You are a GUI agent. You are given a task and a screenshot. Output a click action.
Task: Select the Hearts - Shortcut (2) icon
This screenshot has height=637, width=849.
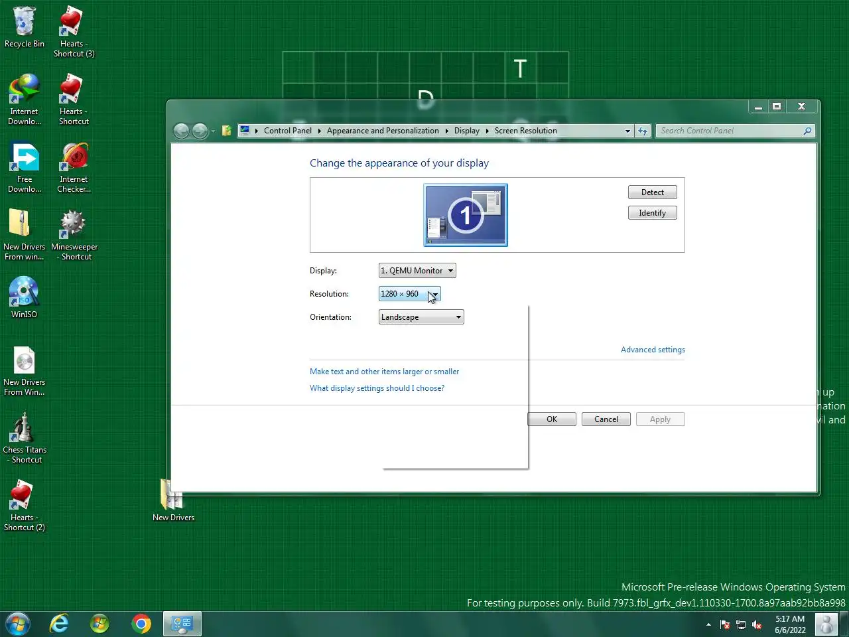pos(25,506)
